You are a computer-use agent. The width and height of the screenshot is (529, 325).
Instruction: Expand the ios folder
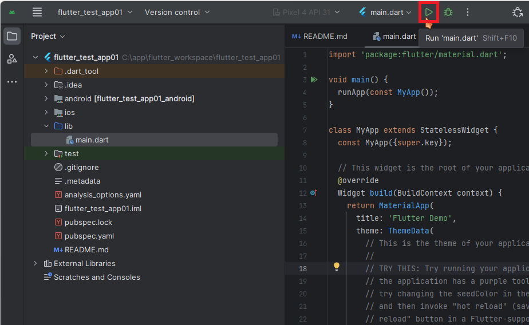pyautogui.click(x=46, y=112)
